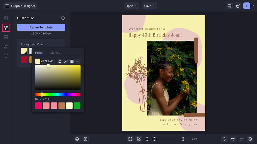This screenshot has height=144, width=257.
Task: Open the Templates sidebar icon
Action: pos(6,37)
